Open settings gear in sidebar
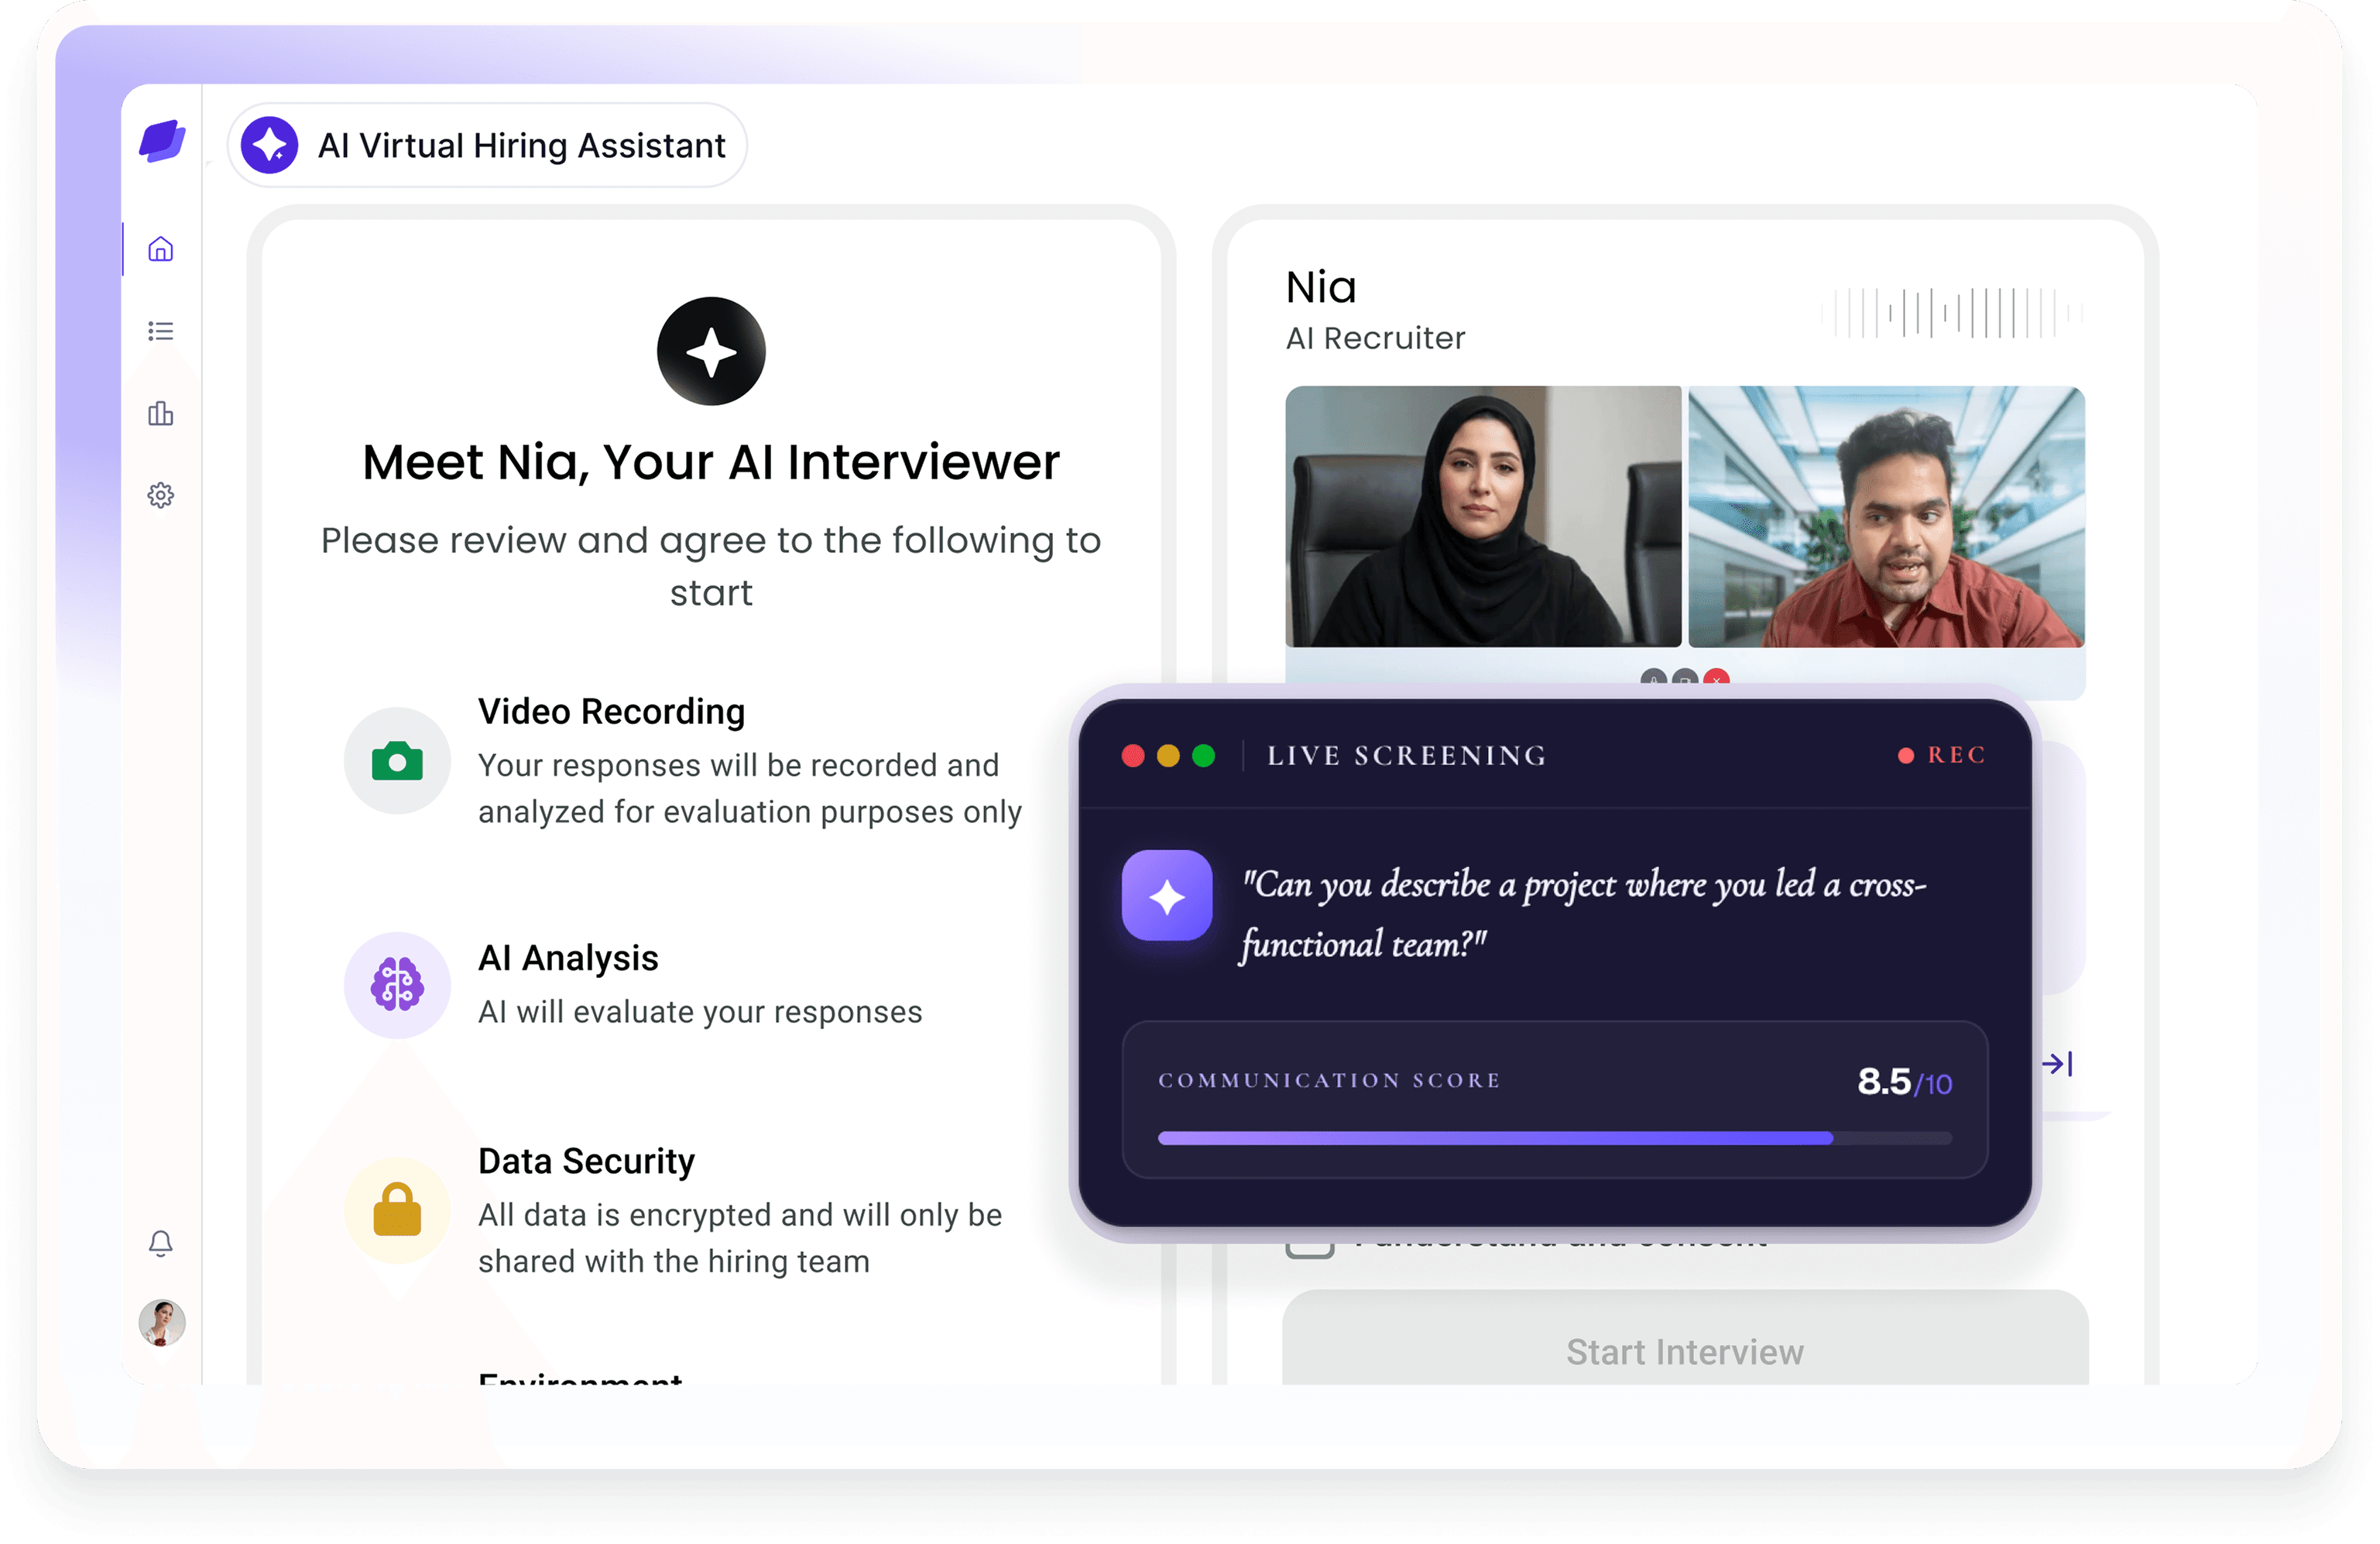This screenshot has height=1544, width=2380. (x=161, y=495)
